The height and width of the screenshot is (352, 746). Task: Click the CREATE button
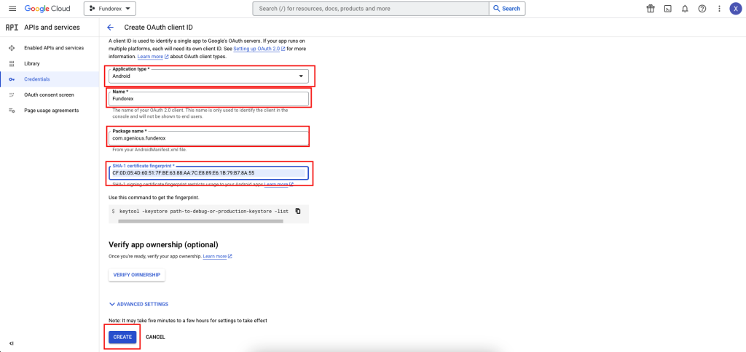[122, 337]
